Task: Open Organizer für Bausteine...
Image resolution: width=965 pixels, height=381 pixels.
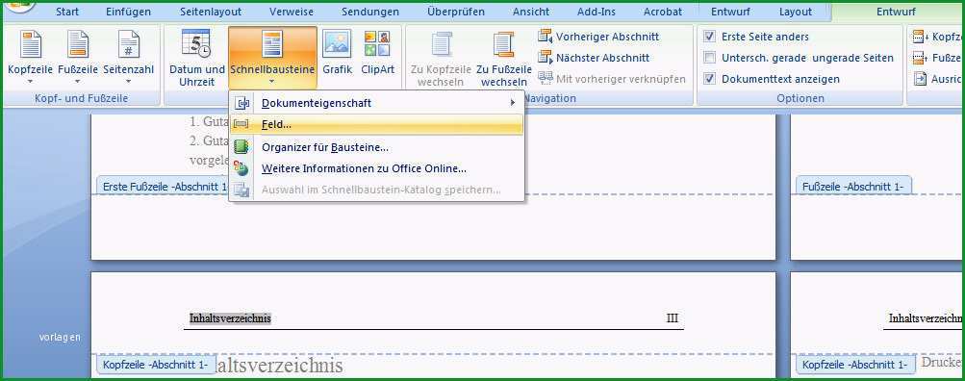Action: [x=376, y=147]
